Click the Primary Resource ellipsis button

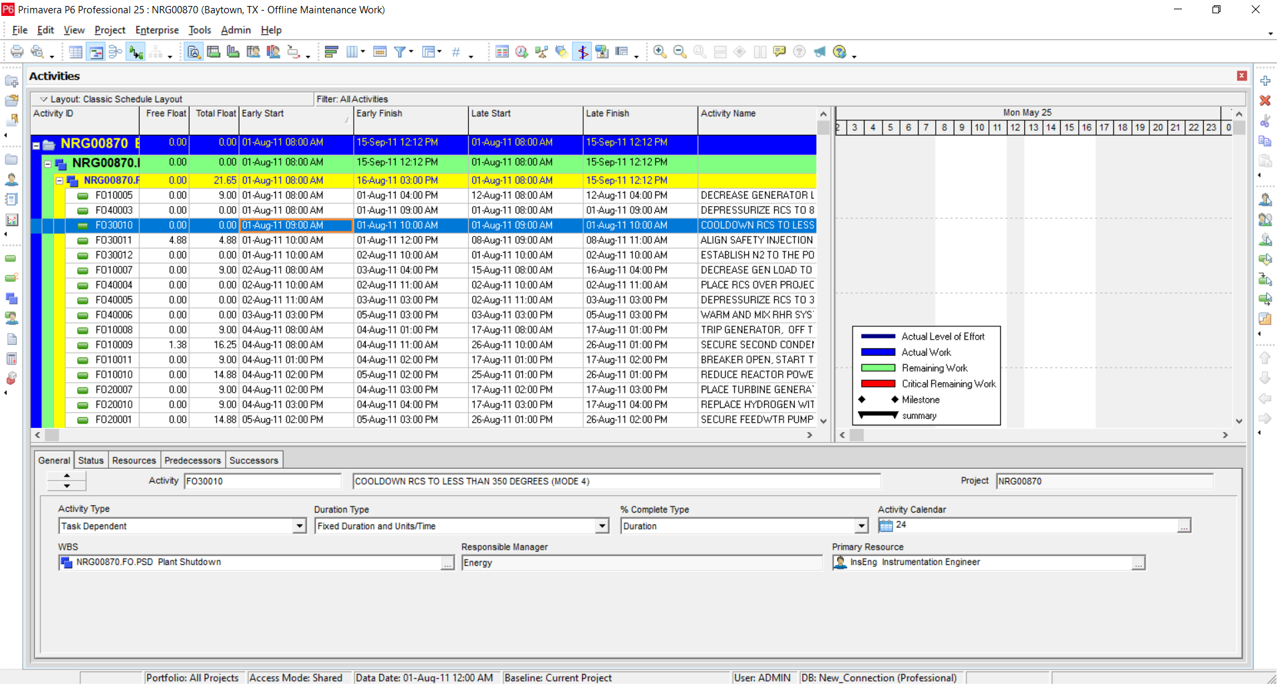(x=1139, y=563)
